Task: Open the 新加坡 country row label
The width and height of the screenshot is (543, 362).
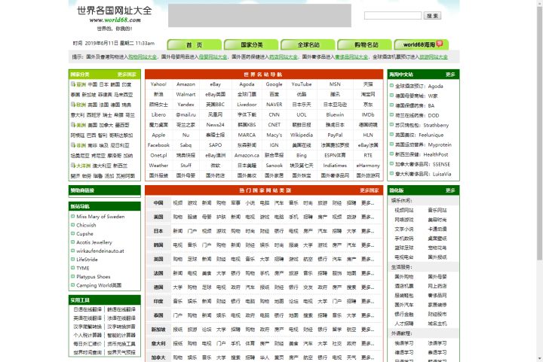Action: (158, 330)
